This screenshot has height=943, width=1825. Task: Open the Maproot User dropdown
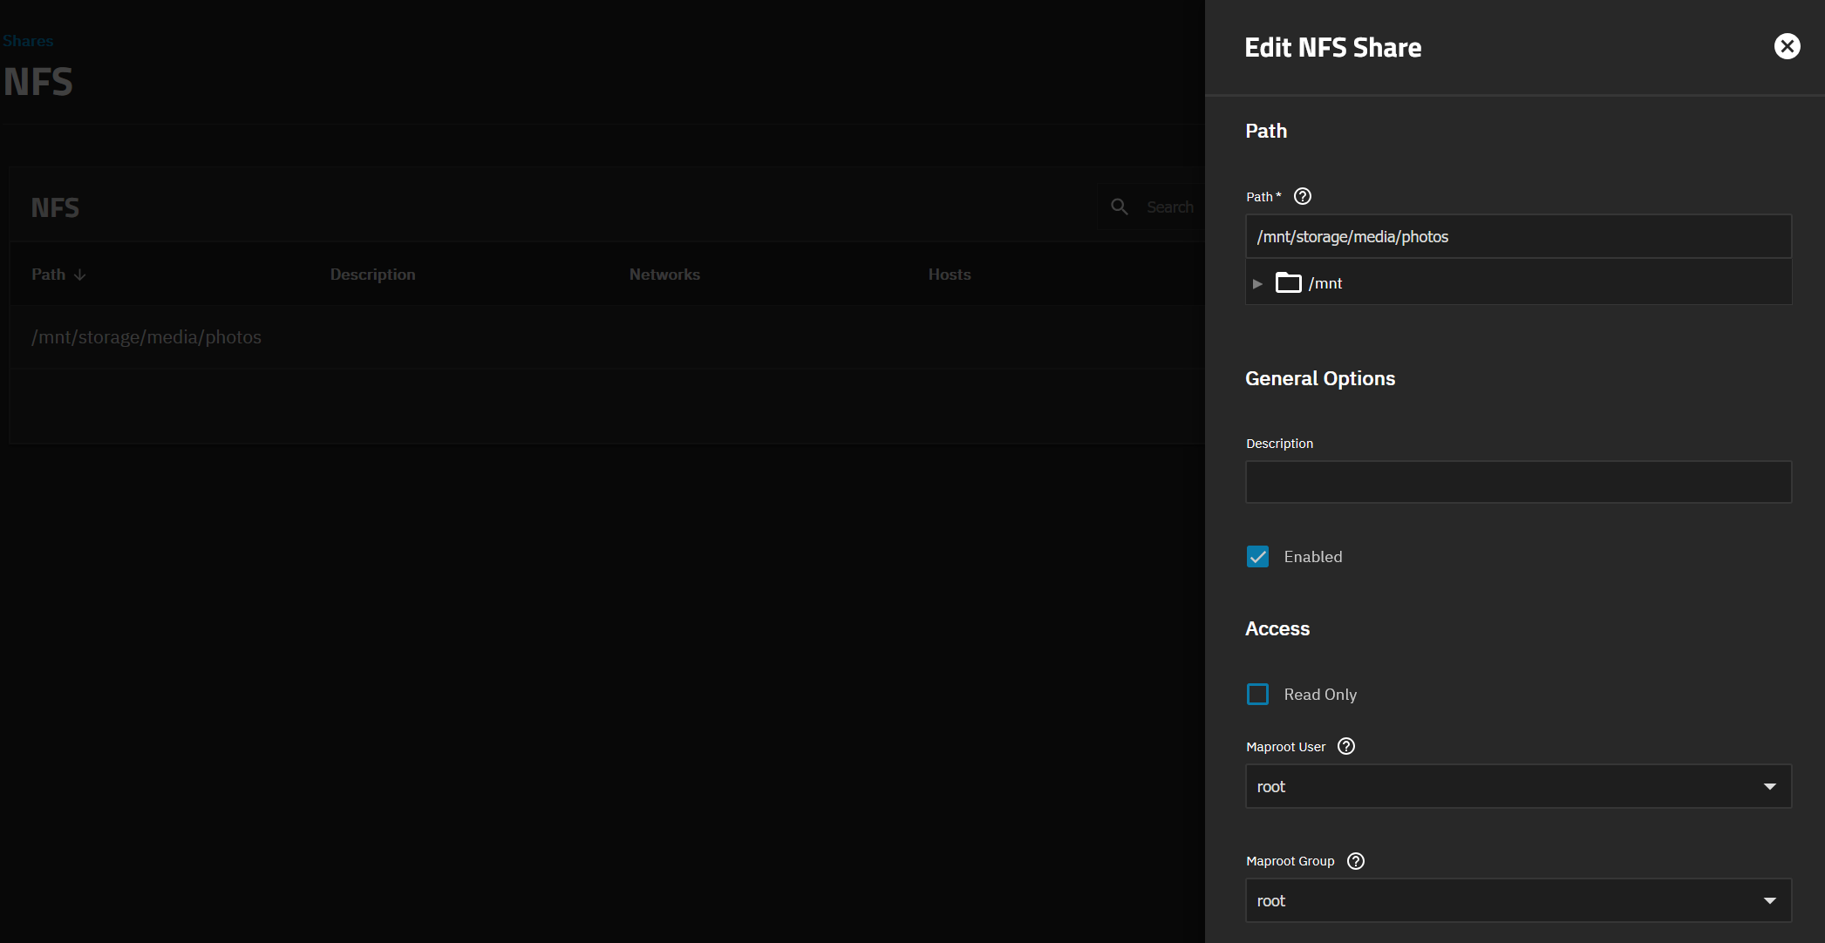click(x=1517, y=786)
